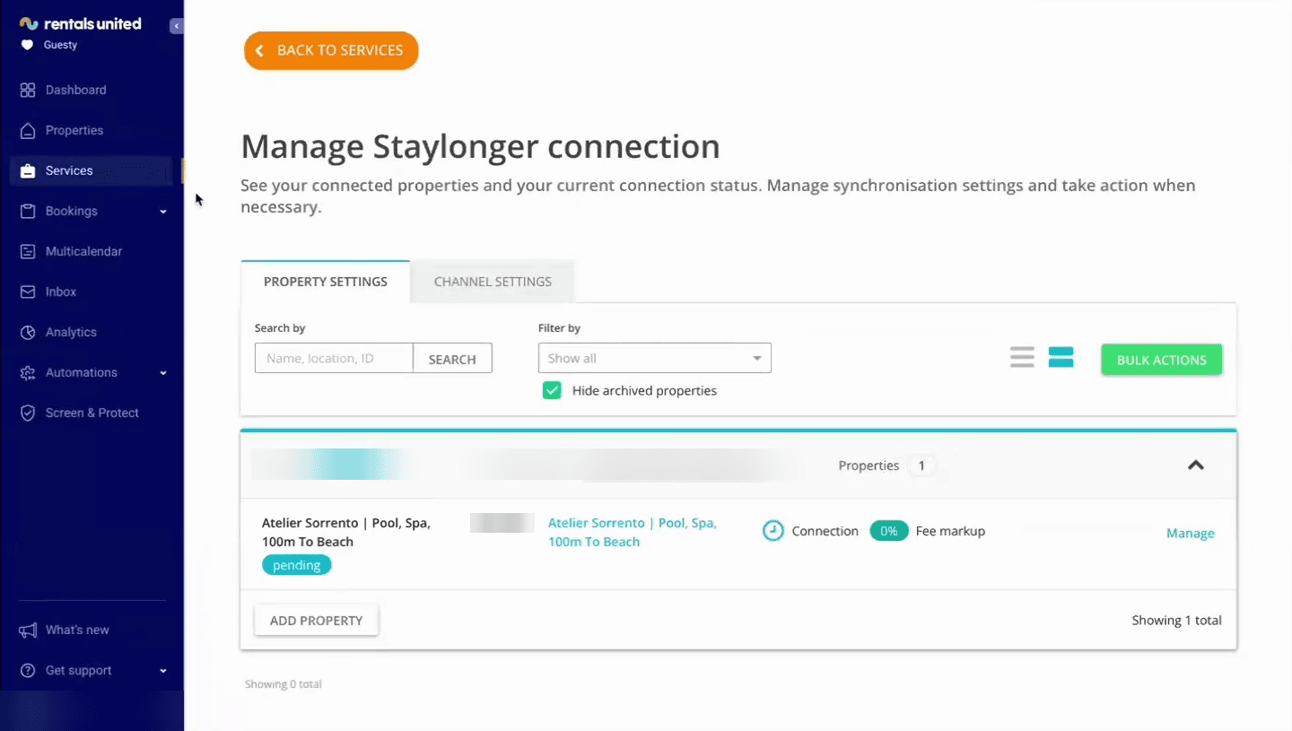Click the Manage Staylonger connection heading
This screenshot has width=1292, height=731.
(481, 146)
